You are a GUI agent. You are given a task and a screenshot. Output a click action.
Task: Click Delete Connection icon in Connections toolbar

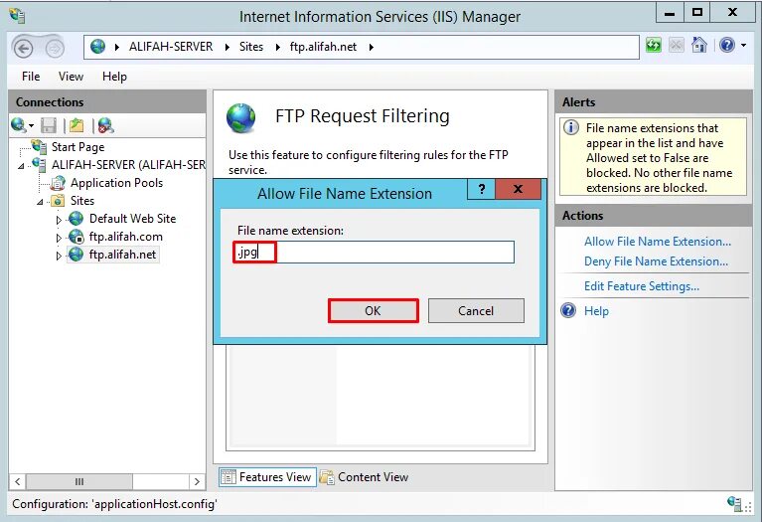point(105,125)
